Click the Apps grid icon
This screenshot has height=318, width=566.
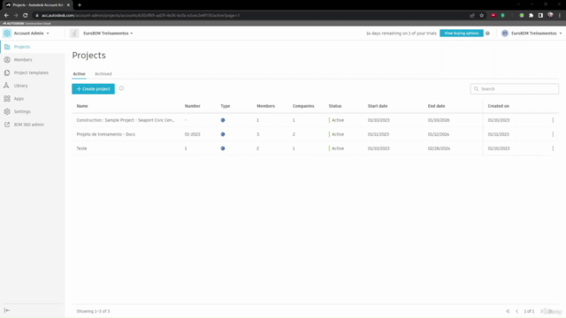(x=7, y=99)
